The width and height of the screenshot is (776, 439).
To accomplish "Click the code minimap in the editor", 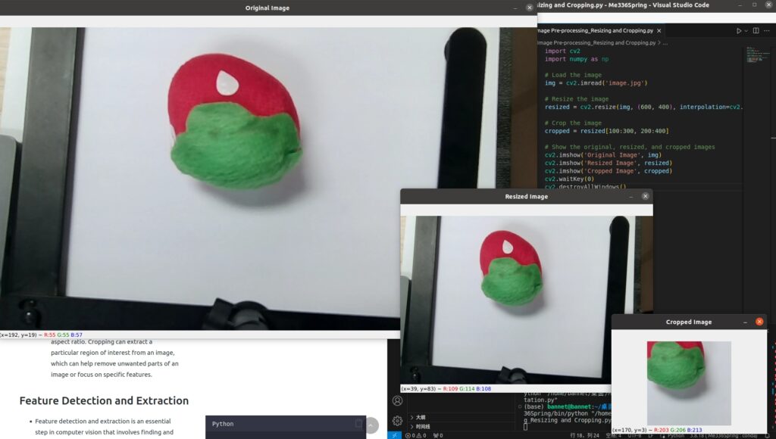I will pyautogui.click(x=759, y=54).
